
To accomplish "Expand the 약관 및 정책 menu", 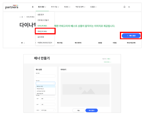I will coord(80,7).
